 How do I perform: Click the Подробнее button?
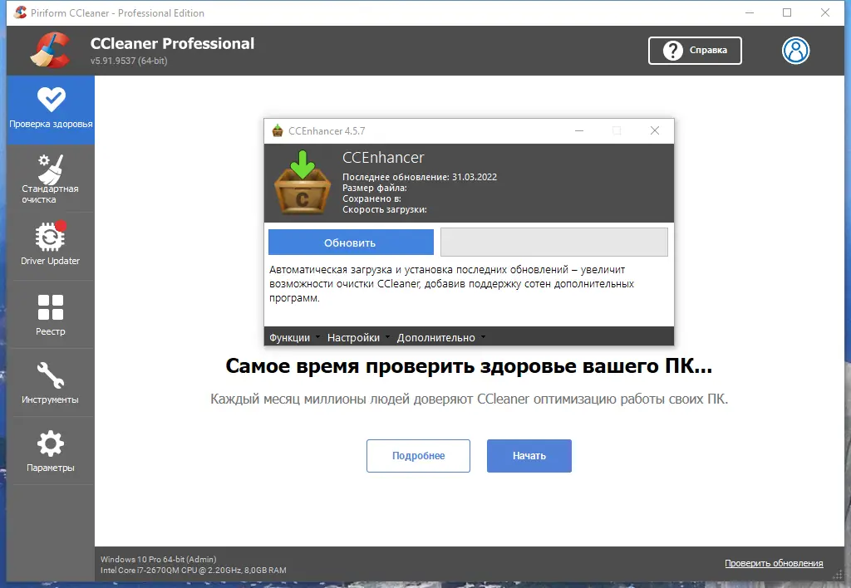418,456
